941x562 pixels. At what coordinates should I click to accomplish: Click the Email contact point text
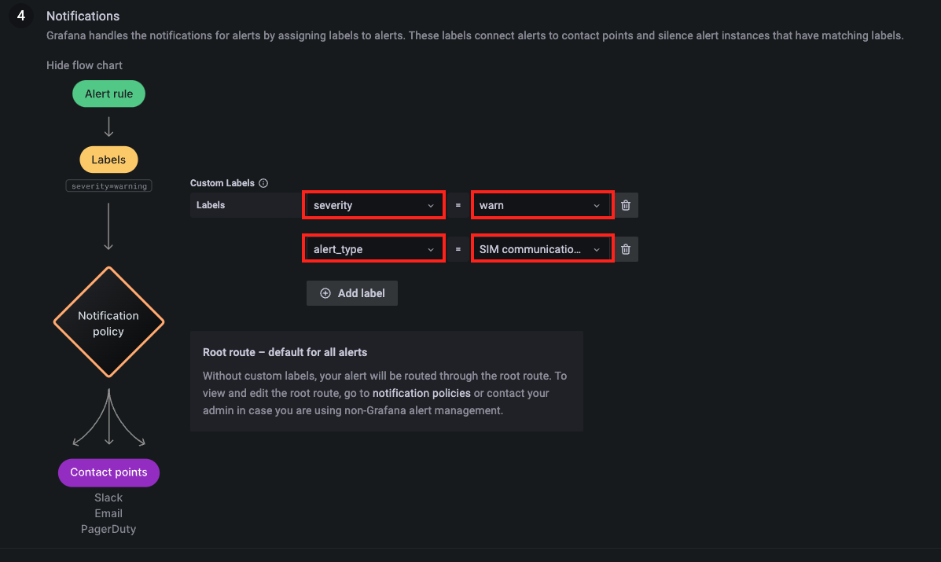point(108,513)
